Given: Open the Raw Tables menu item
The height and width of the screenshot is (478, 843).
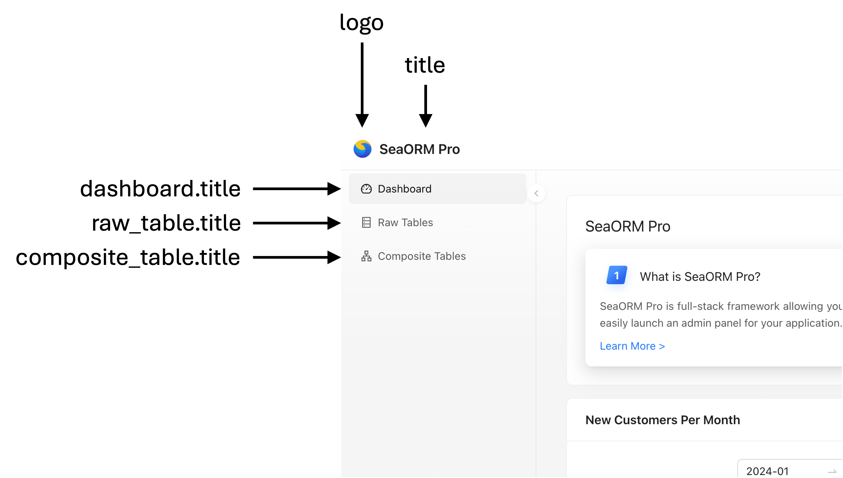Looking at the screenshot, I should (x=405, y=223).
